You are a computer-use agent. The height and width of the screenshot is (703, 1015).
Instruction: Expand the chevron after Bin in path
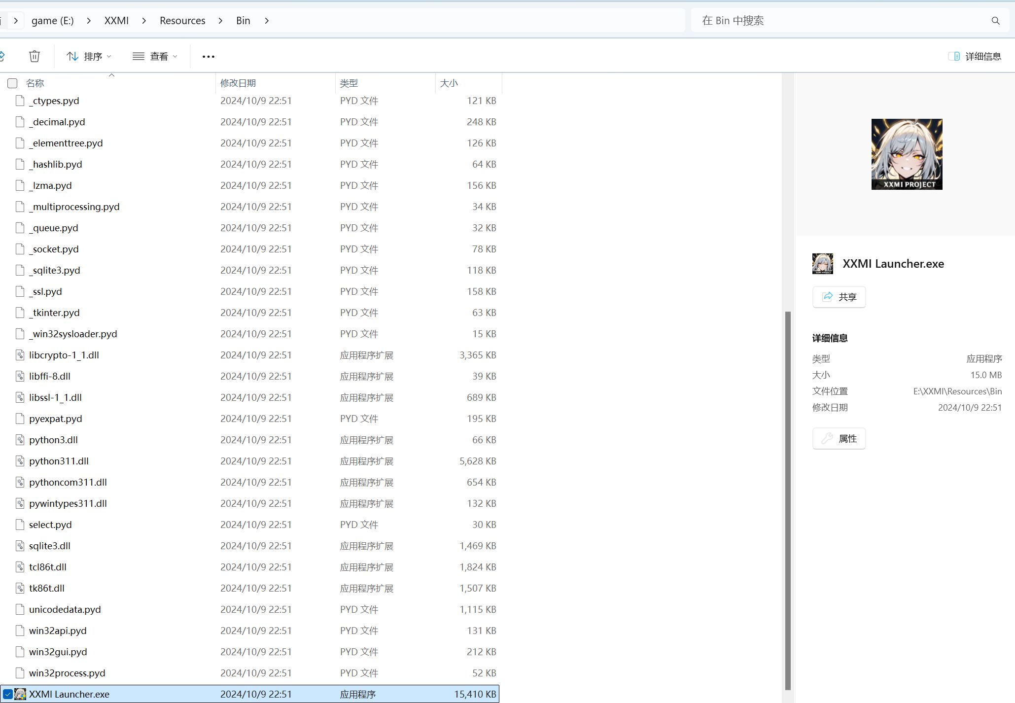pyautogui.click(x=267, y=21)
